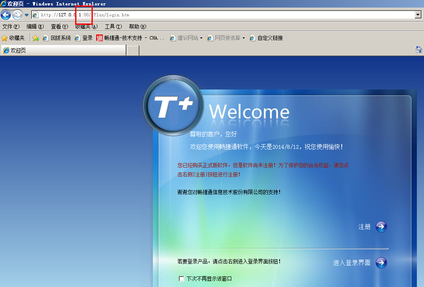The width and height of the screenshot is (424, 287).
Task: Open the 回拨系统 favorites link
Action: pyautogui.click(x=57, y=38)
